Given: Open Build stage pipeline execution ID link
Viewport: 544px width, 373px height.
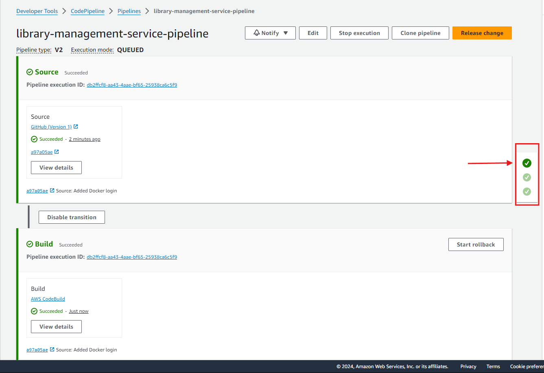Looking at the screenshot, I should tap(132, 257).
